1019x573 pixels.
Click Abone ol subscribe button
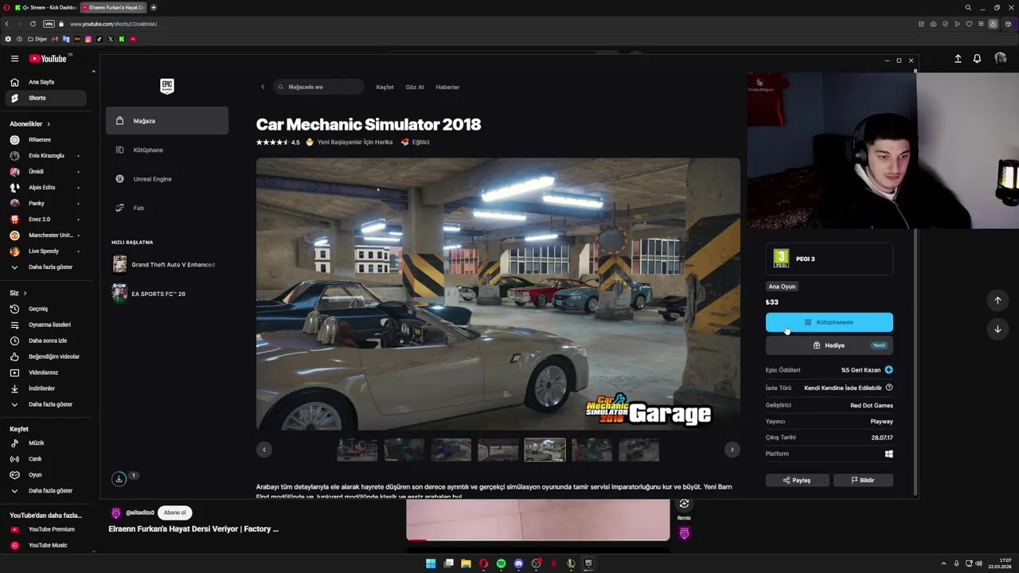click(x=175, y=513)
